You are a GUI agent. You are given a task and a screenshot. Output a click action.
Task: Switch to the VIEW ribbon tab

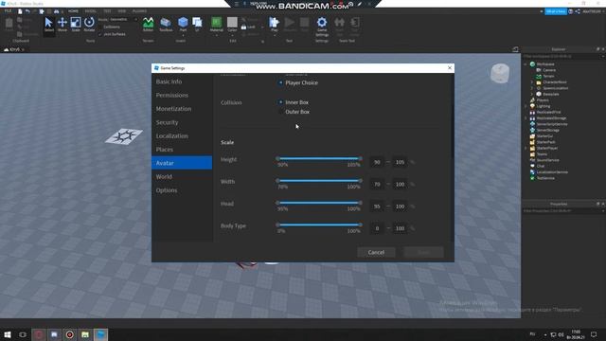pyautogui.click(x=122, y=11)
